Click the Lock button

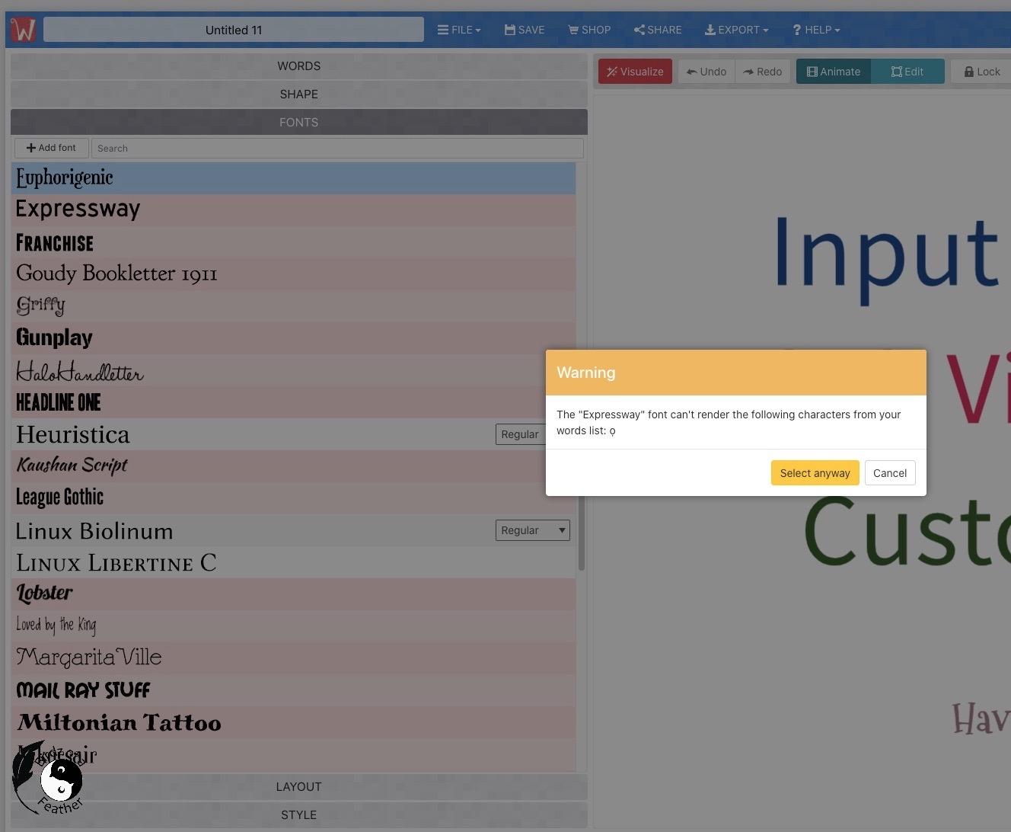click(x=982, y=72)
